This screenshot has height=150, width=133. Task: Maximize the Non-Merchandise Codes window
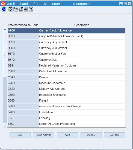pos(125,4)
